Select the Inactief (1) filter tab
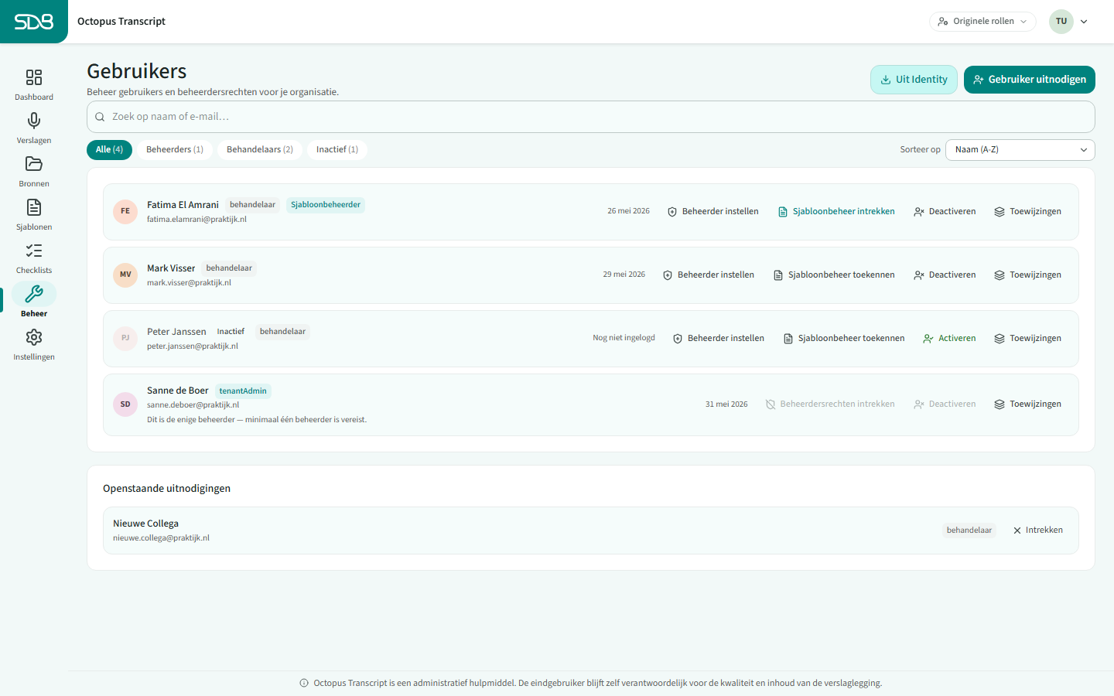The width and height of the screenshot is (1114, 696). (x=337, y=150)
